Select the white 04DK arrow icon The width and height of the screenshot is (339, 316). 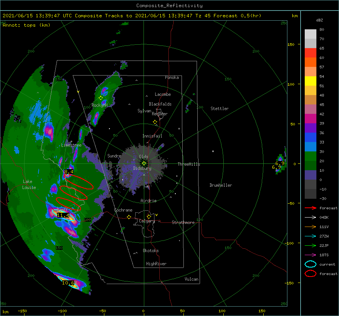[310, 217]
